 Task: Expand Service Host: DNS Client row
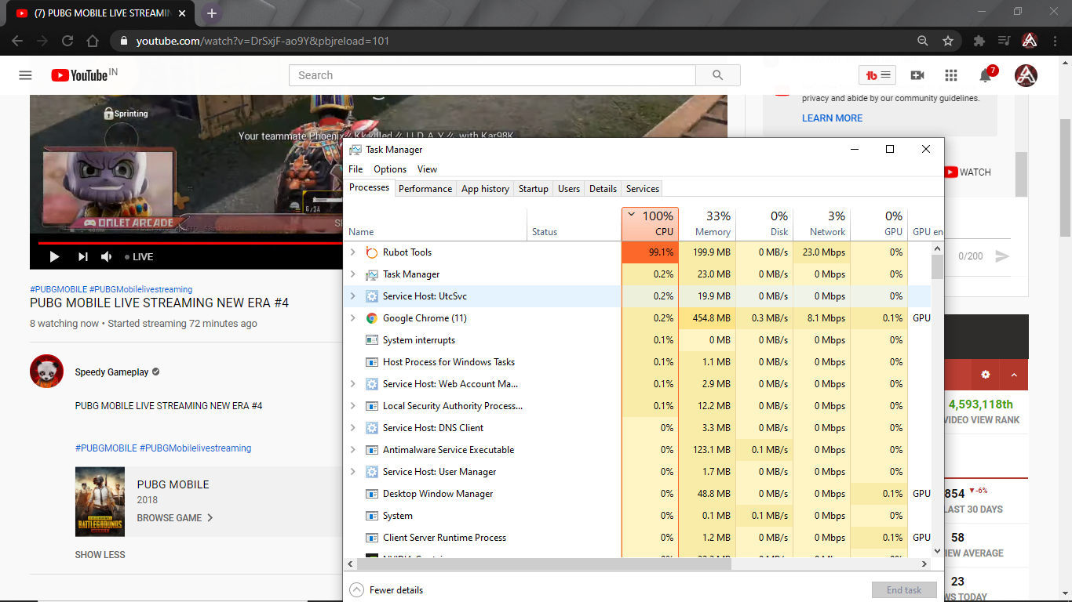point(352,428)
